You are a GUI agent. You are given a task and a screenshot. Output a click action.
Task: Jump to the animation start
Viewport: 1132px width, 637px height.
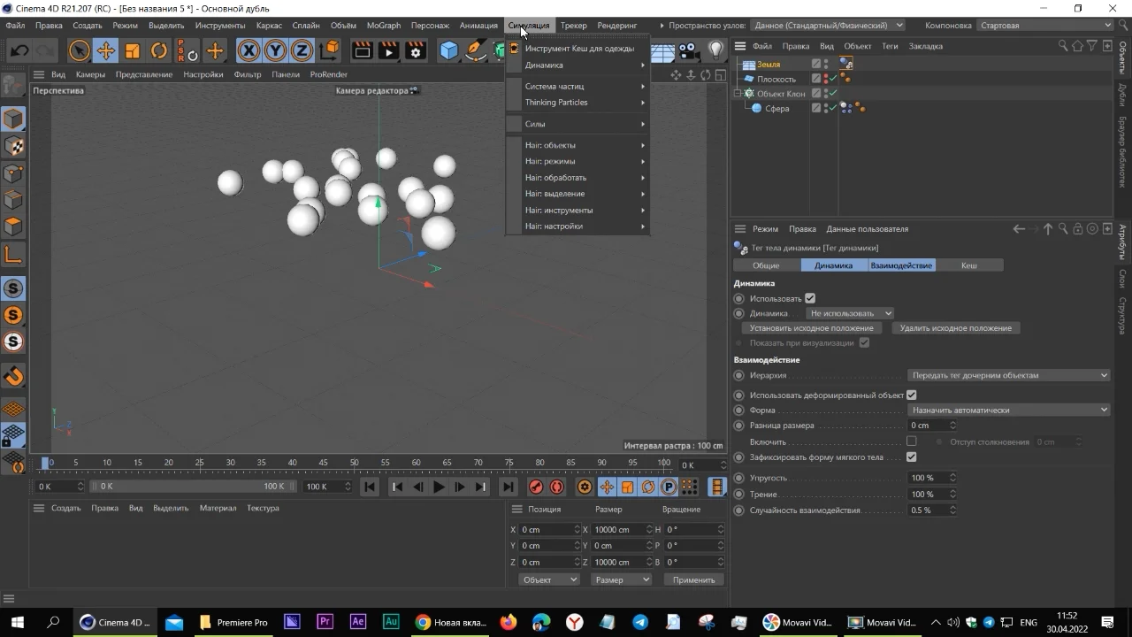tap(370, 487)
